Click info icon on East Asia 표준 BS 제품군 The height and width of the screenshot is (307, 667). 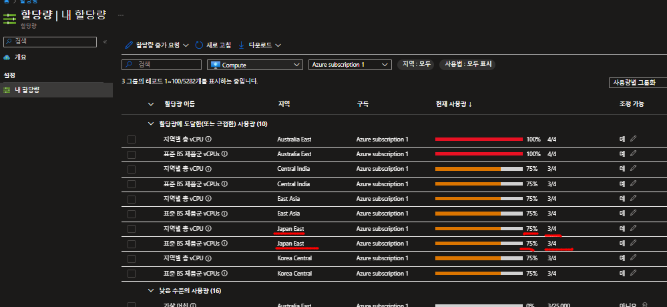224,214
